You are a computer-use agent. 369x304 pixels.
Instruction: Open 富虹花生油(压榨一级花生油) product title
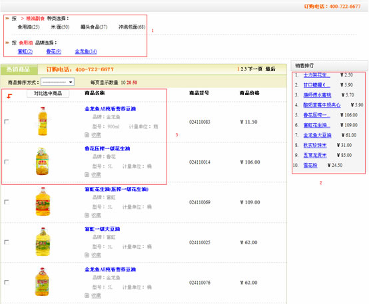click(x=117, y=189)
